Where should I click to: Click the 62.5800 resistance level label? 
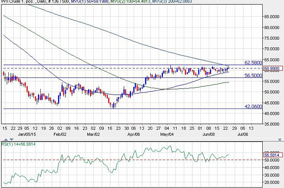[x=253, y=63]
